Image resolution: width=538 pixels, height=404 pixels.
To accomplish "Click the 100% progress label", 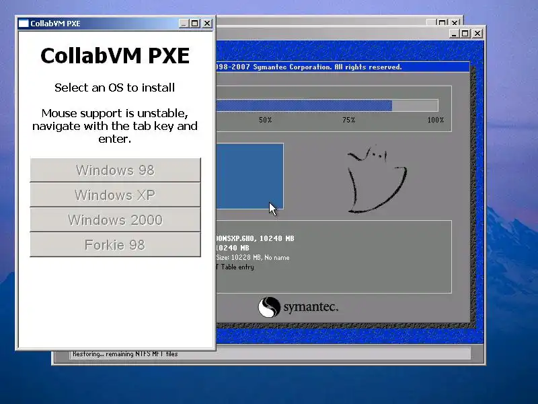I will coord(435,120).
